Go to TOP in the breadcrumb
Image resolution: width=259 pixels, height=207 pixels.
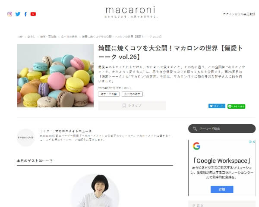(20, 37)
